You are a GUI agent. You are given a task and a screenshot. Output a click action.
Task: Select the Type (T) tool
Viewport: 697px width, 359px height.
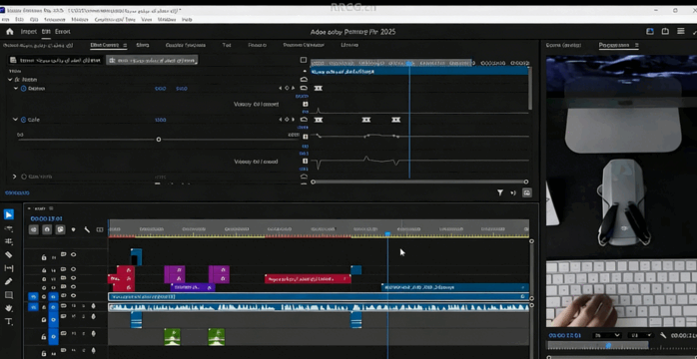(8, 321)
